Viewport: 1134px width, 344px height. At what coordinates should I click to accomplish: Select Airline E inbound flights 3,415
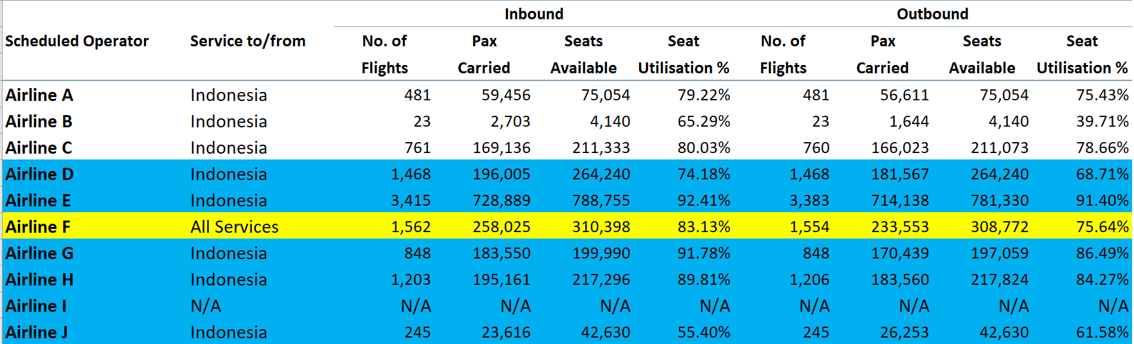pos(411,201)
